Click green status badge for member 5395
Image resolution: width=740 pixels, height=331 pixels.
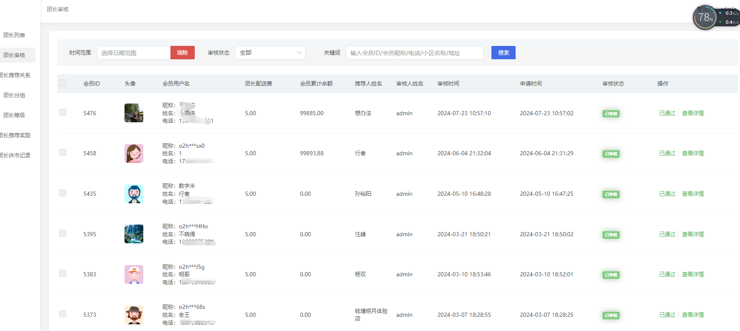pyautogui.click(x=610, y=235)
